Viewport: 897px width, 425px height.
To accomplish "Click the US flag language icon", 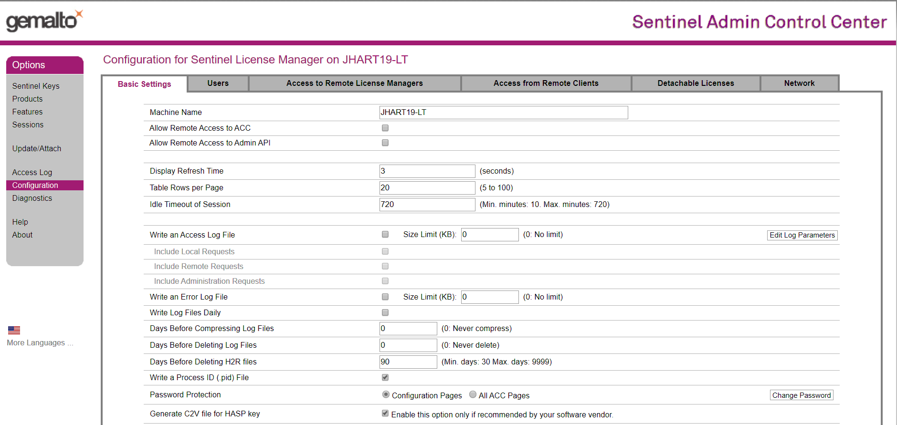I will click(x=14, y=330).
